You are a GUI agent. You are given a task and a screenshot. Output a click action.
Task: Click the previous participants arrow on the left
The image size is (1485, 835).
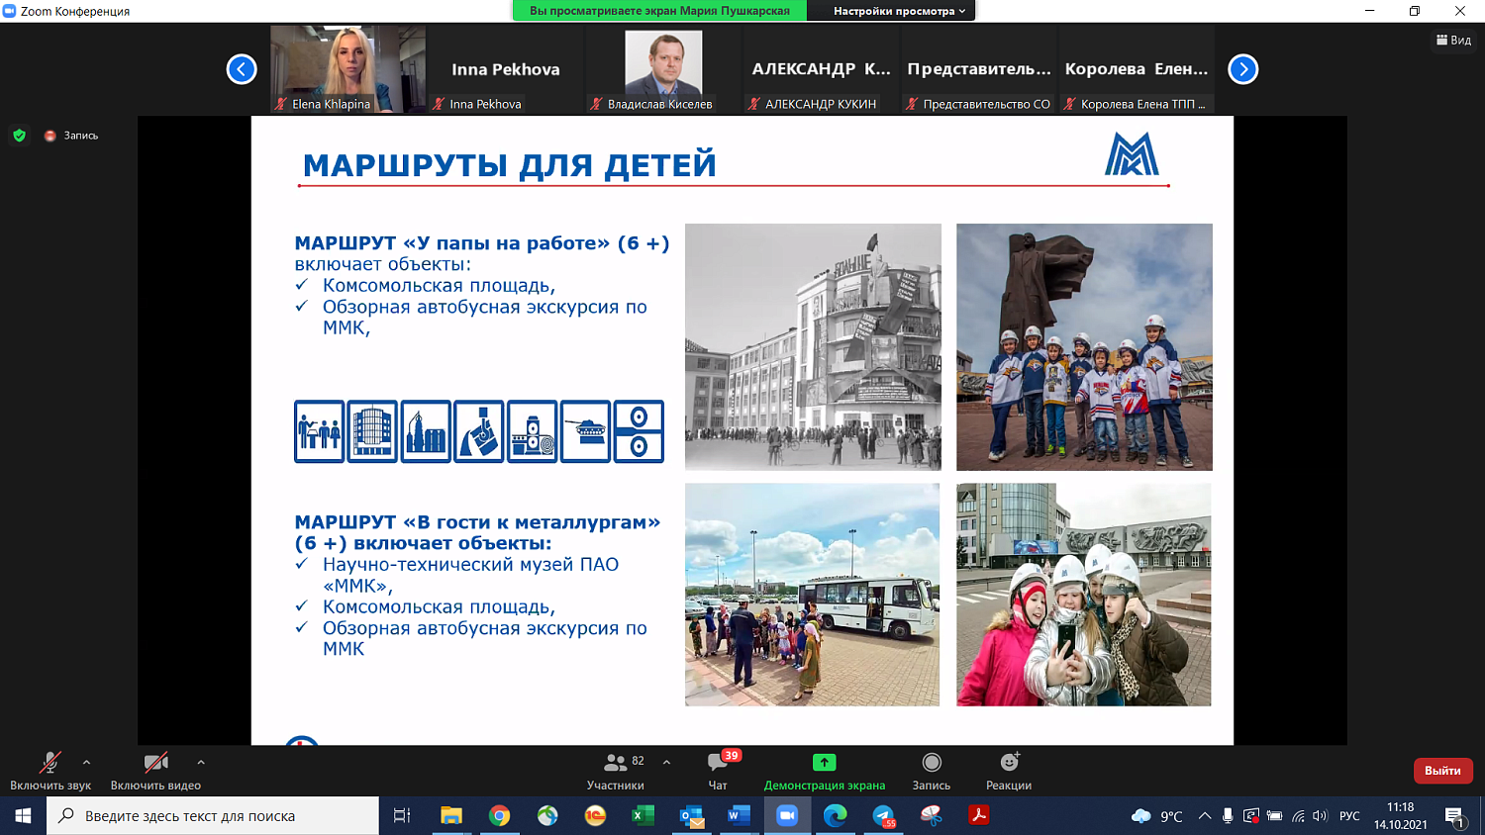[x=239, y=69]
